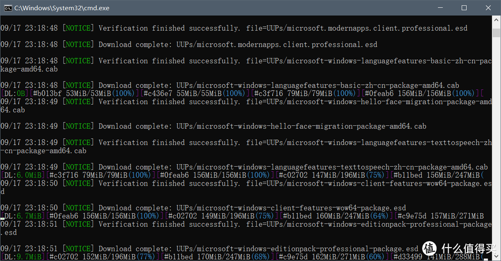Click the first green NOTICE tag at top

click(x=78, y=28)
